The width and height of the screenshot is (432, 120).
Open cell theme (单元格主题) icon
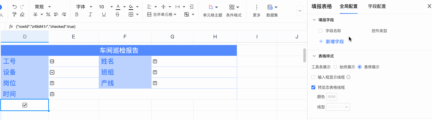(211, 7)
